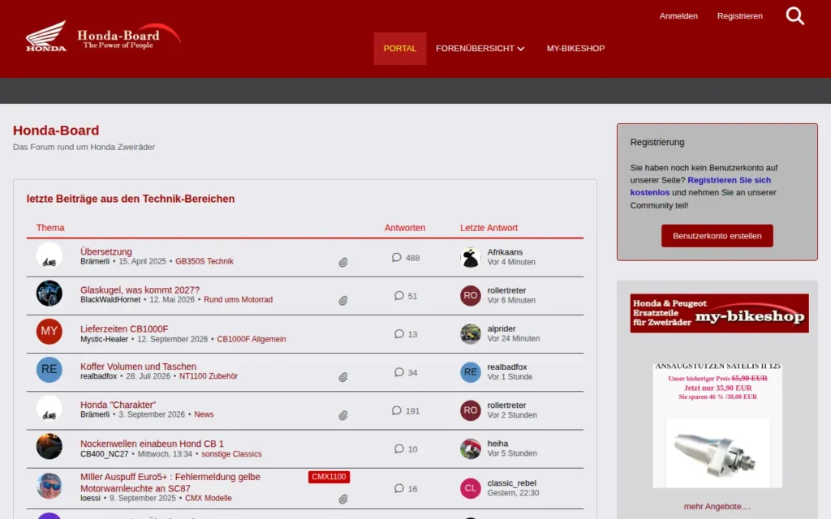Viewport: 831px width, 519px height.
Task: Click the reply bubble icon showing 16
Action: (x=399, y=488)
